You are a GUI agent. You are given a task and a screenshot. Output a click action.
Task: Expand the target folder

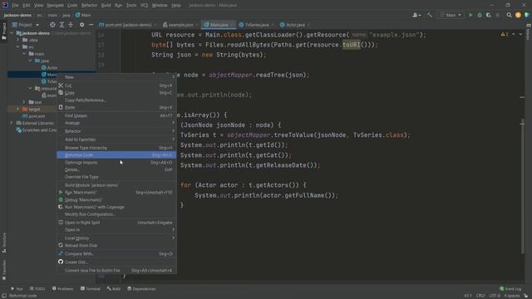pyautogui.click(x=18, y=109)
